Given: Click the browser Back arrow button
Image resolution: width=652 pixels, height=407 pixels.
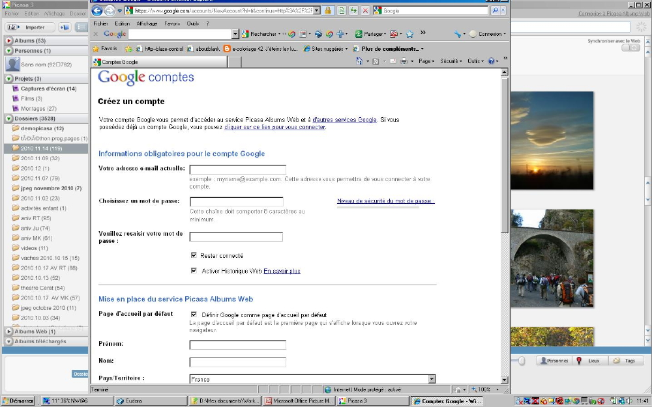Looking at the screenshot, I should [x=97, y=11].
